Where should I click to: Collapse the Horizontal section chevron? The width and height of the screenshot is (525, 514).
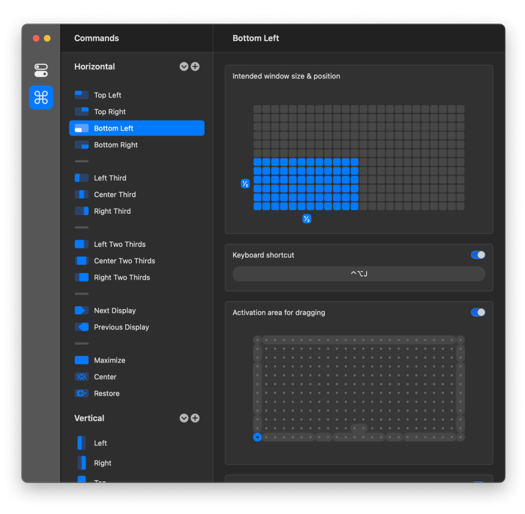coord(184,67)
